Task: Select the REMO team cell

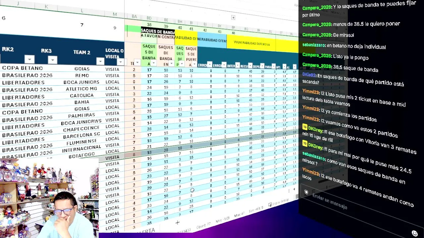Action: (82, 75)
